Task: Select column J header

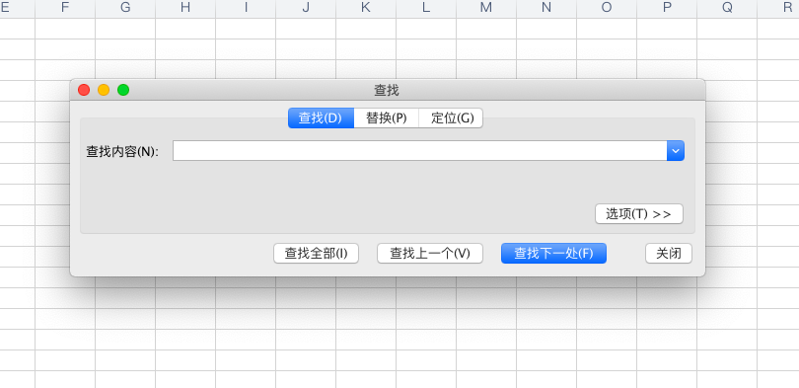Action: click(x=306, y=8)
